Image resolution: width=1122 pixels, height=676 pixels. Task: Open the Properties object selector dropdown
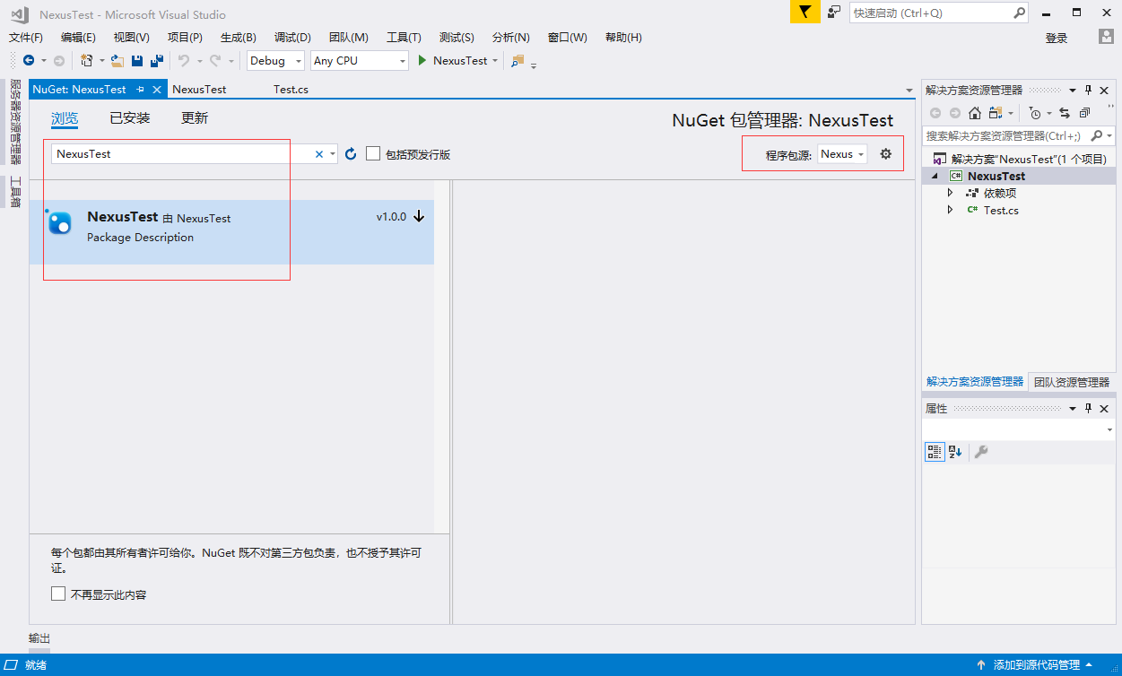(x=1110, y=430)
